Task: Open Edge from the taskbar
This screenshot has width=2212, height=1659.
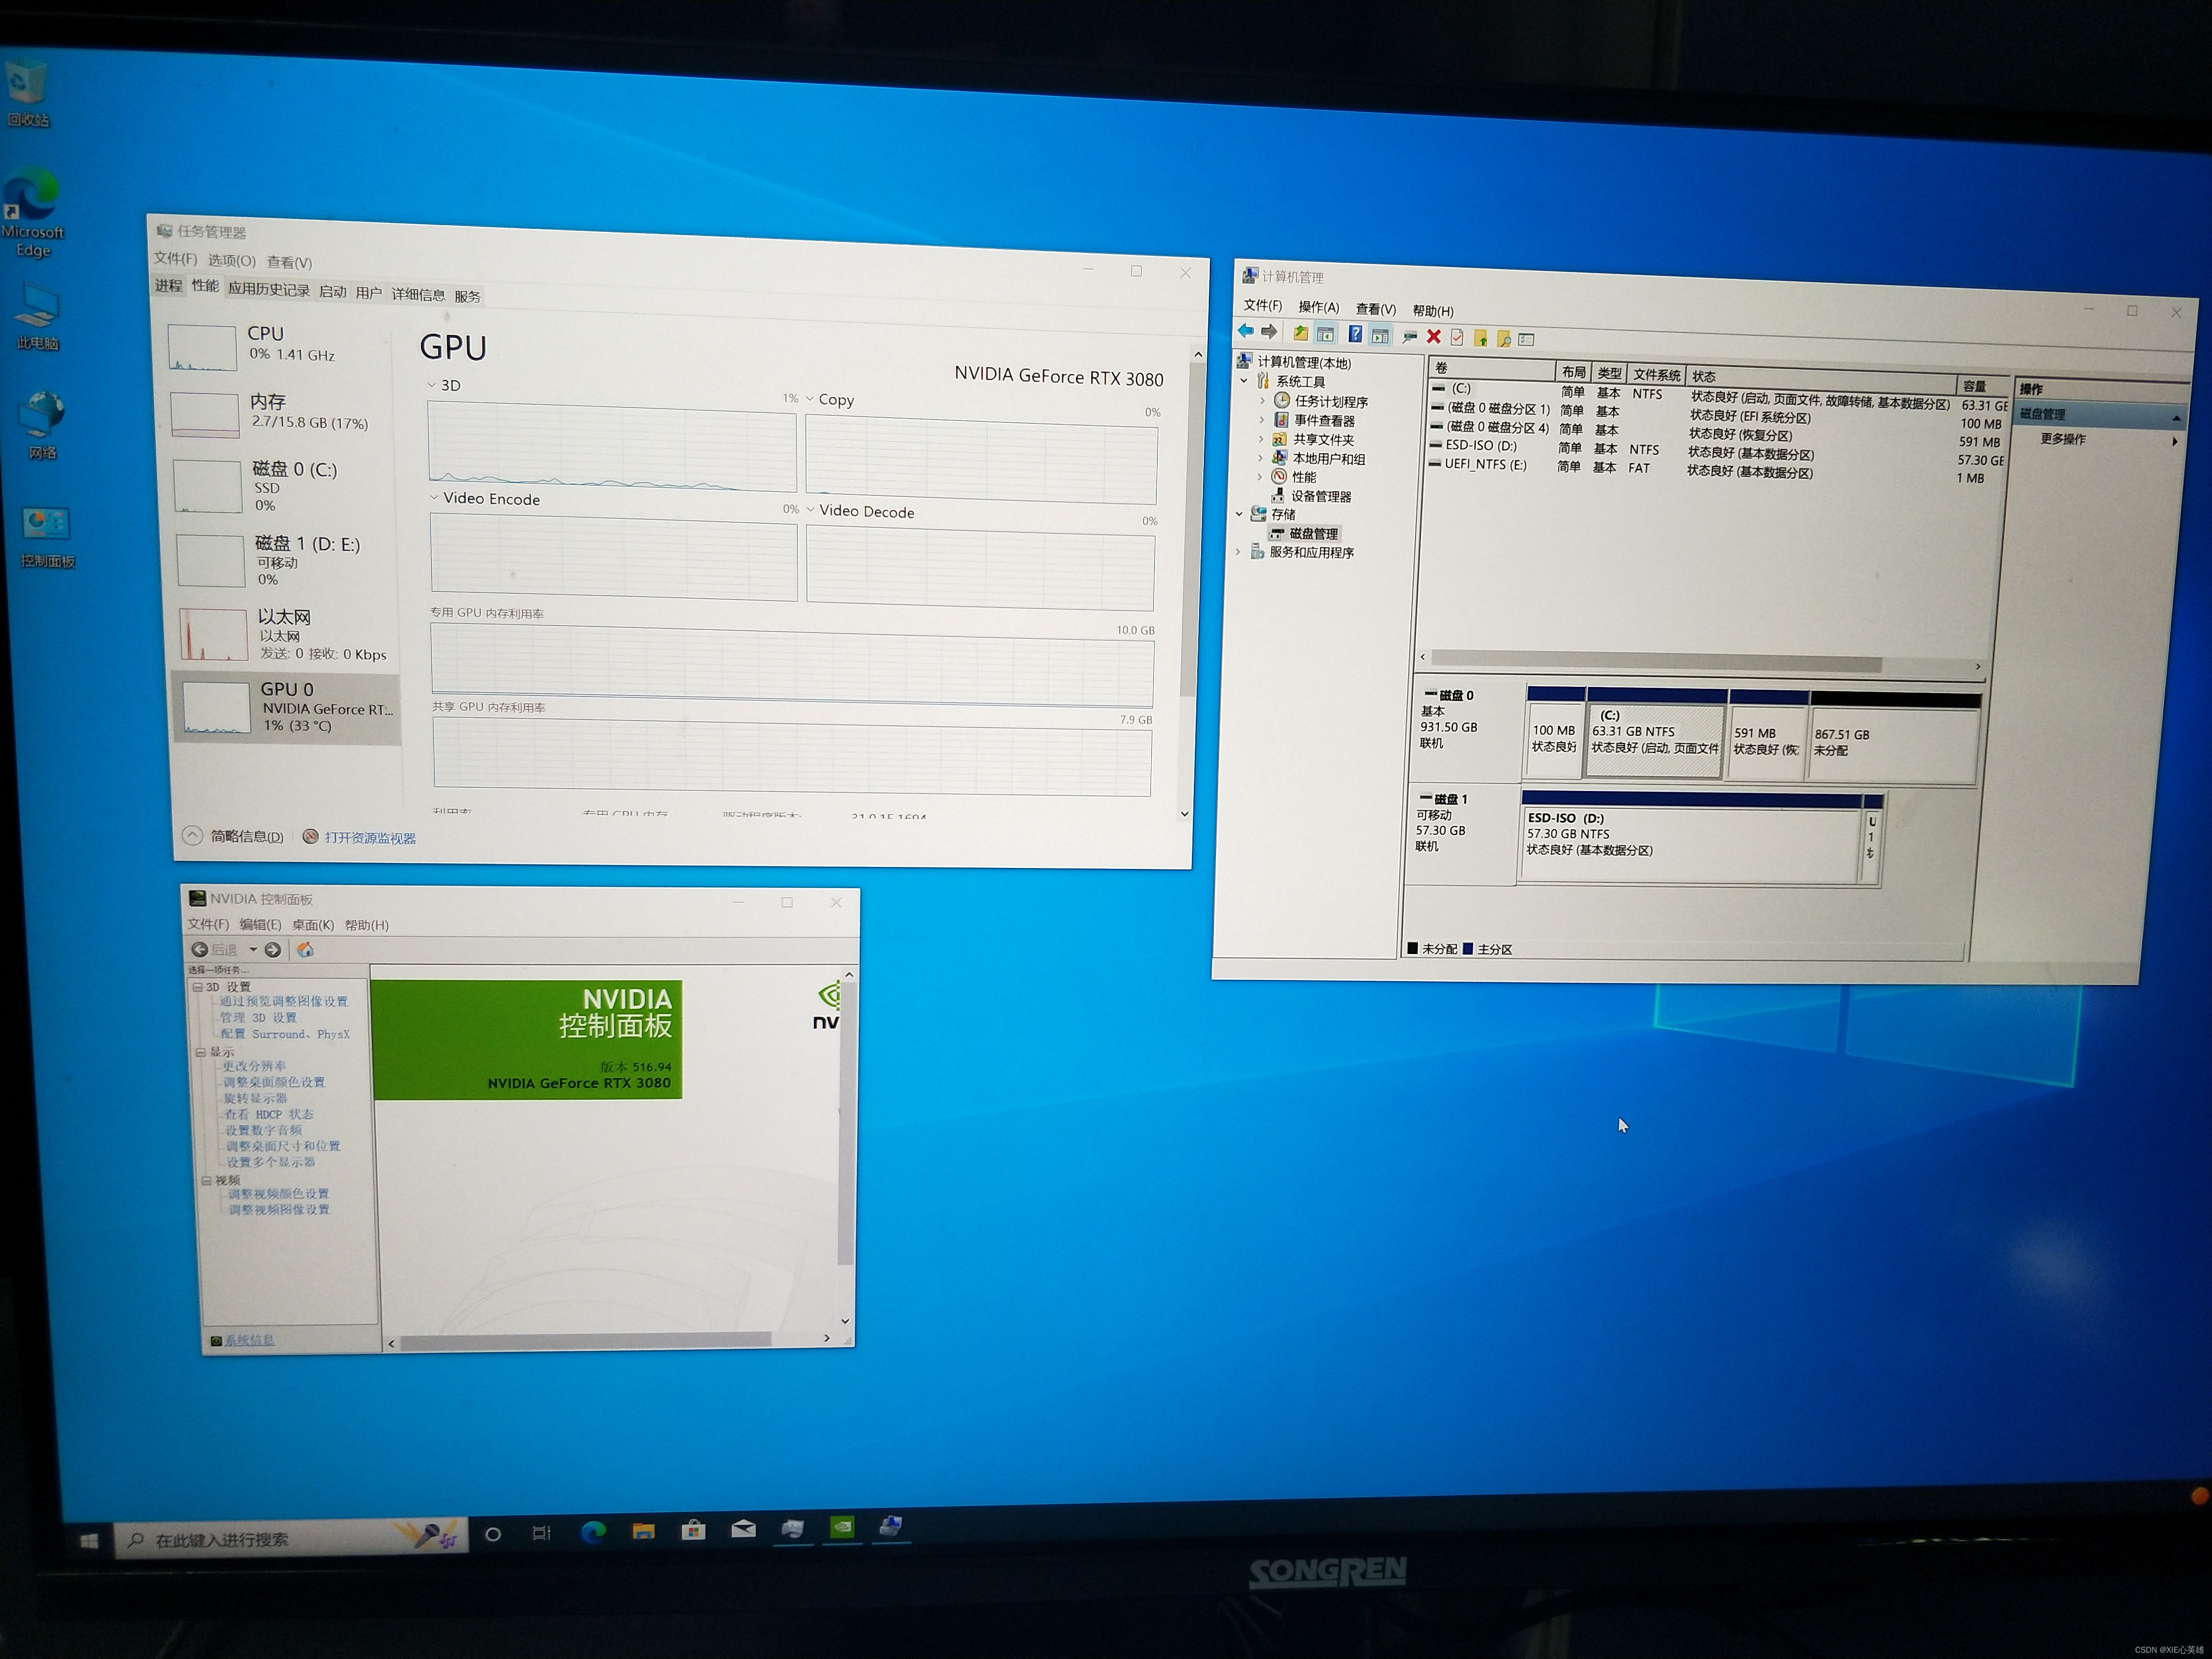Action: pyautogui.click(x=593, y=1532)
